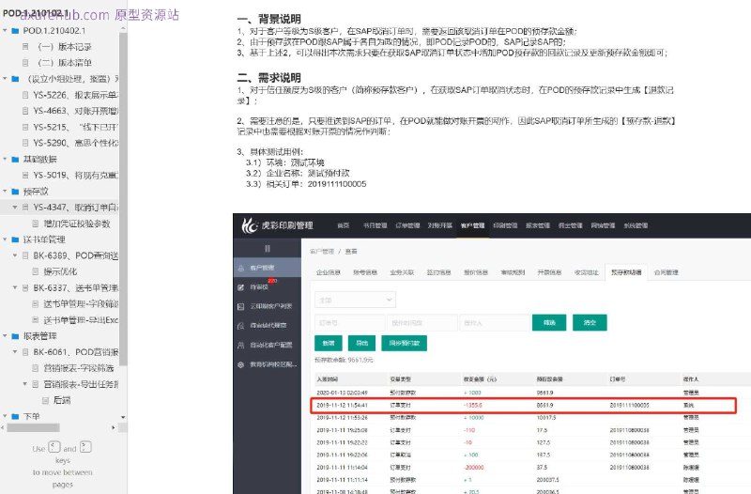The height and width of the screenshot is (494, 751).
Task: Click the page icon of 后端
Action: [x=45, y=400]
